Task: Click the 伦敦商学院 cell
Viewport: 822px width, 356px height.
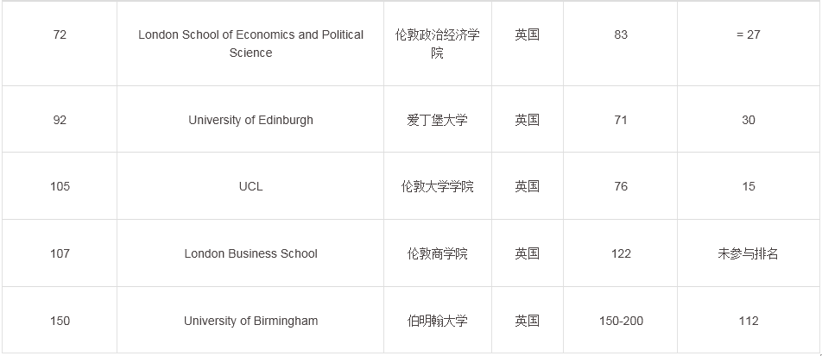Action: pyautogui.click(x=437, y=254)
